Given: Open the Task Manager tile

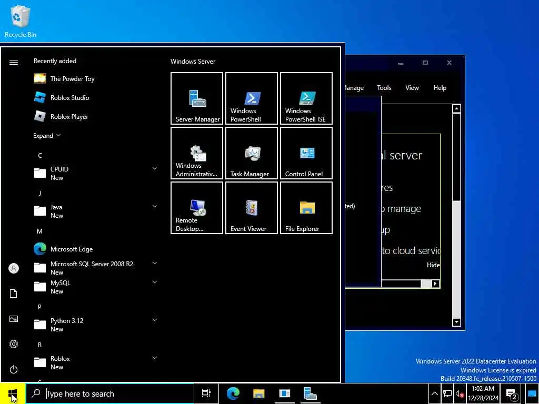Looking at the screenshot, I should point(251,153).
